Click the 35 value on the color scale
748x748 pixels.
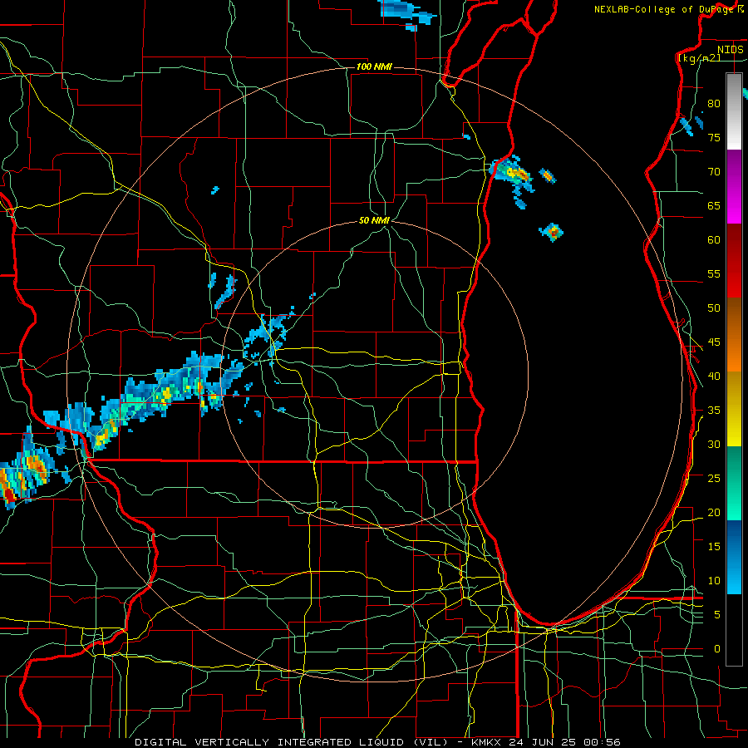click(x=714, y=411)
